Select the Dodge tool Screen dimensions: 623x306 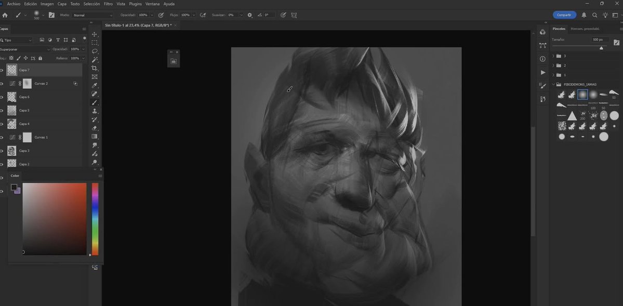pos(95,162)
